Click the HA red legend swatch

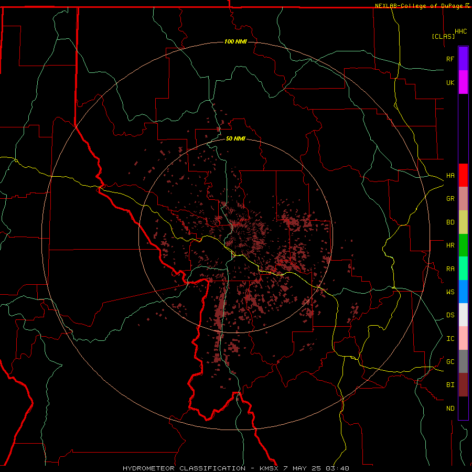(x=463, y=175)
